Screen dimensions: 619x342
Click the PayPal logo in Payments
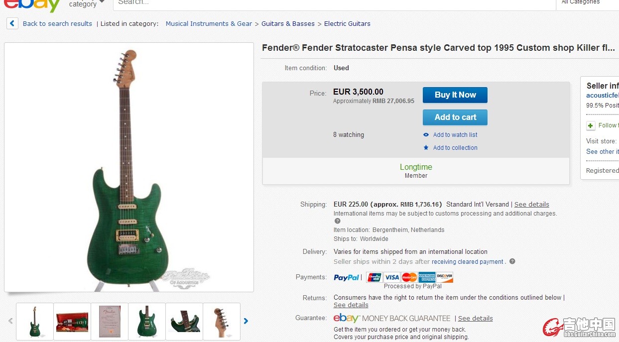click(346, 277)
